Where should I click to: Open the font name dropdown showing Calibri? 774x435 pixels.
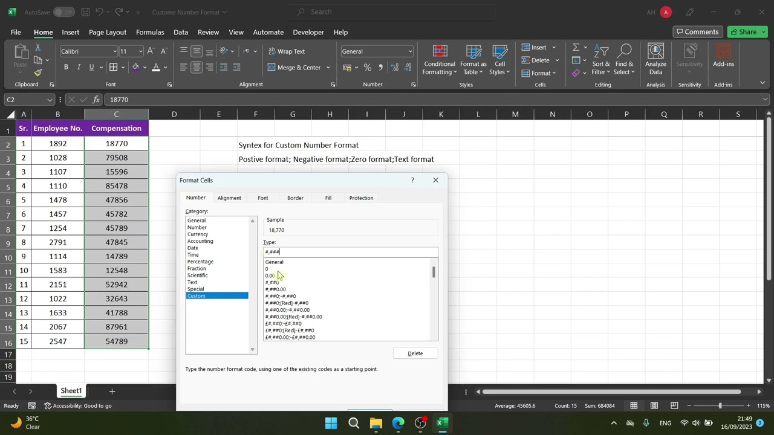pyautogui.click(x=114, y=51)
